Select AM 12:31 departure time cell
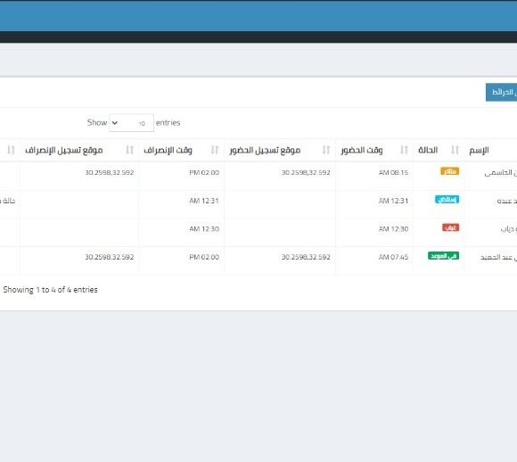The height and width of the screenshot is (462, 517). (x=204, y=201)
